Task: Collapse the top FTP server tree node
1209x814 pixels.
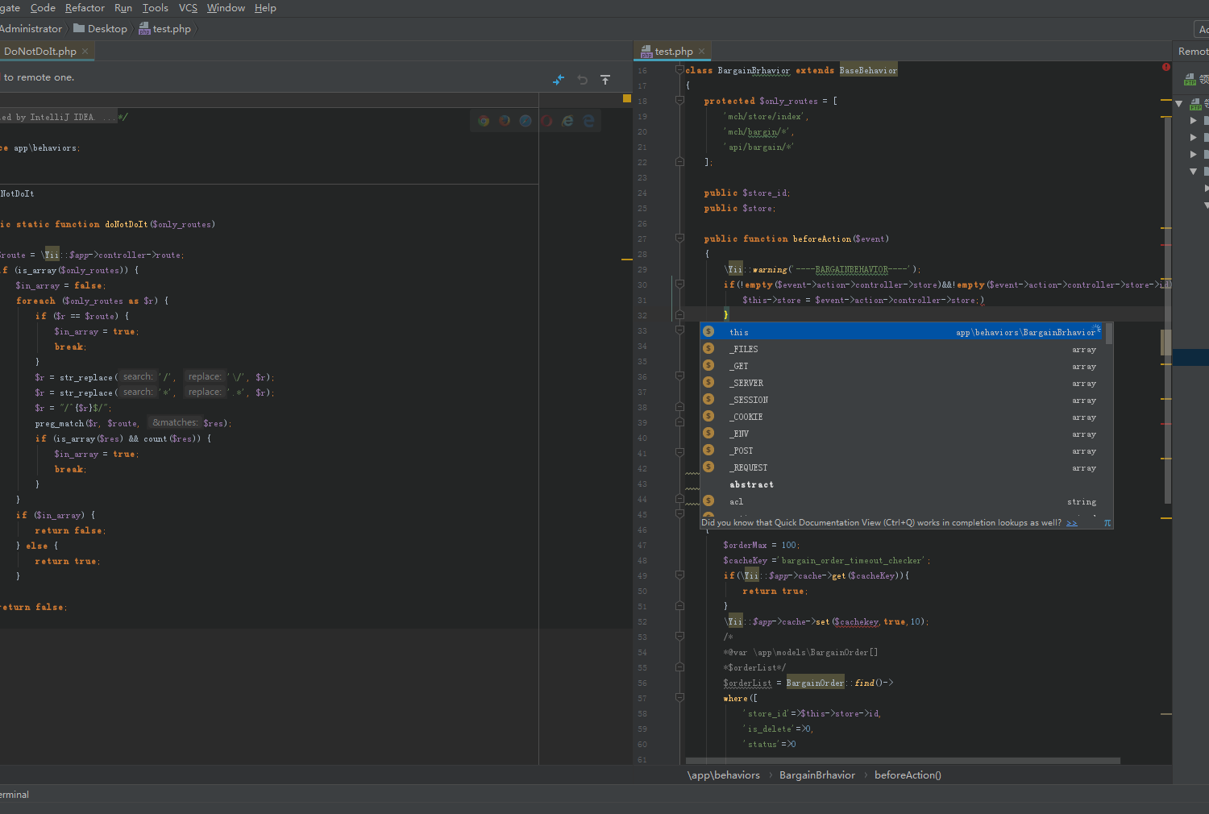Action: 1179,104
